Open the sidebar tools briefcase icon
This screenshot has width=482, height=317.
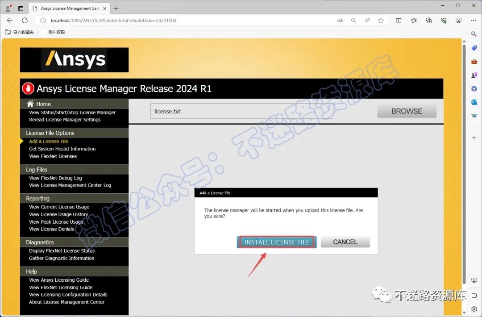click(474, 62)
